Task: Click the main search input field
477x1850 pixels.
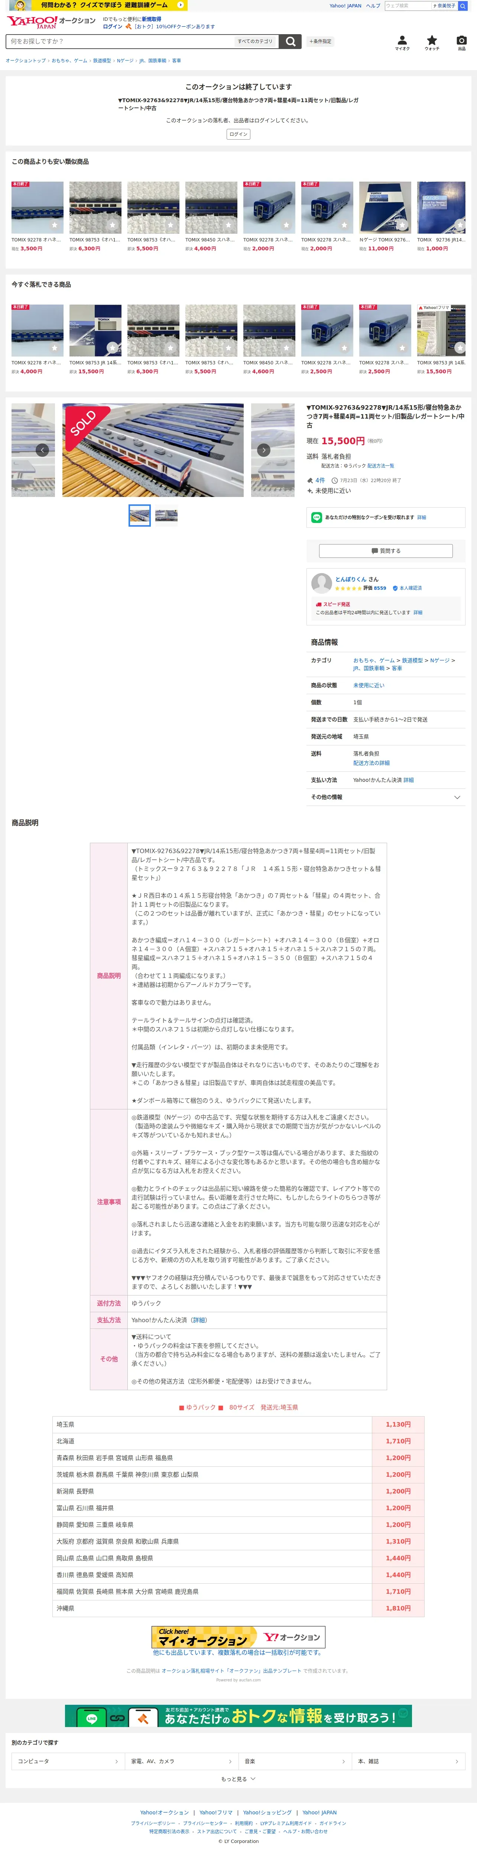Action: pyautogui.click(x=121, y=42)
